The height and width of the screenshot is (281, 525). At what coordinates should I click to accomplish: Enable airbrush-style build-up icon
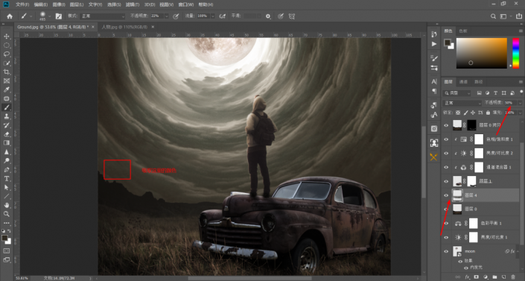pyautogui.click(x=223, y=16)
